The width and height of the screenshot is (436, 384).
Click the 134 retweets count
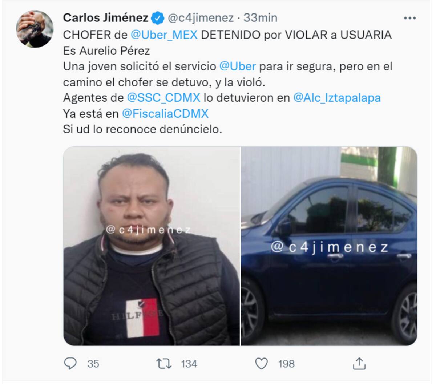189,364
